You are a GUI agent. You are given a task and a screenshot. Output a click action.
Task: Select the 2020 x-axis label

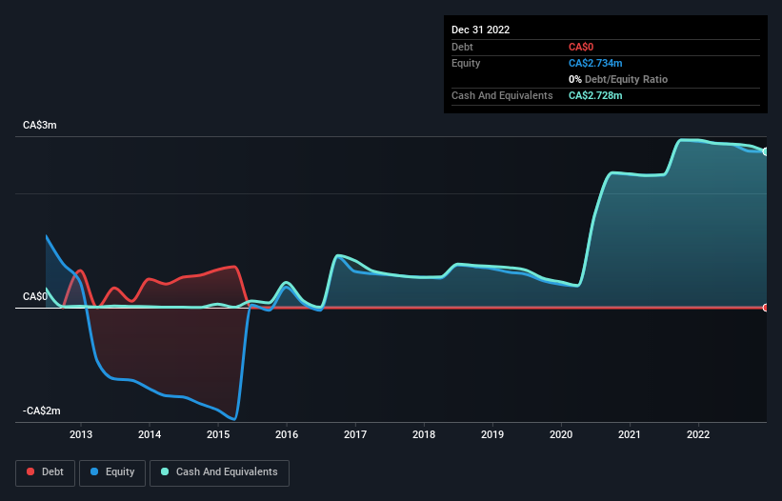pos(561,434)
